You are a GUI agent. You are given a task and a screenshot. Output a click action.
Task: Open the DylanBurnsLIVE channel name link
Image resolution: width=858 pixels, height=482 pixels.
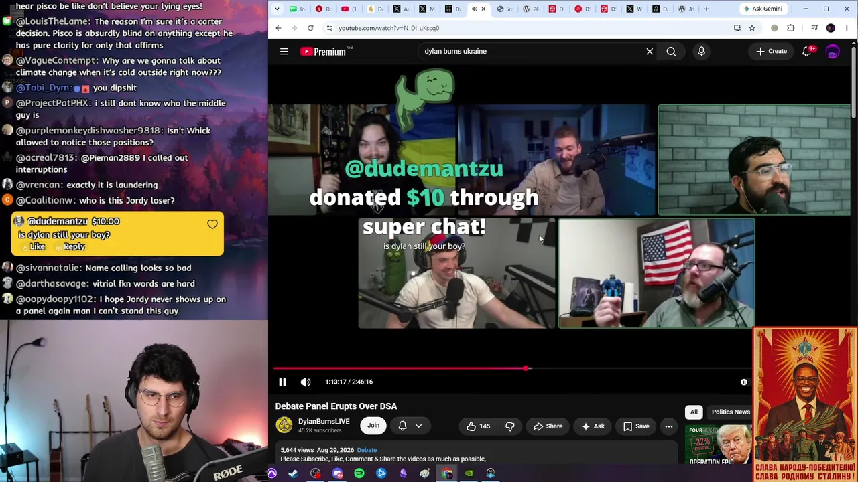click(324, 422)
